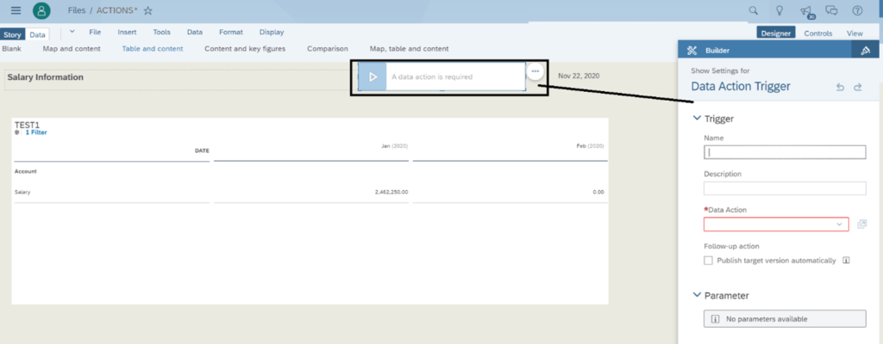Image resolution: width=883 pixels, height=344 pixels.
Task: Select the Designer button
Action: (776, 34)
